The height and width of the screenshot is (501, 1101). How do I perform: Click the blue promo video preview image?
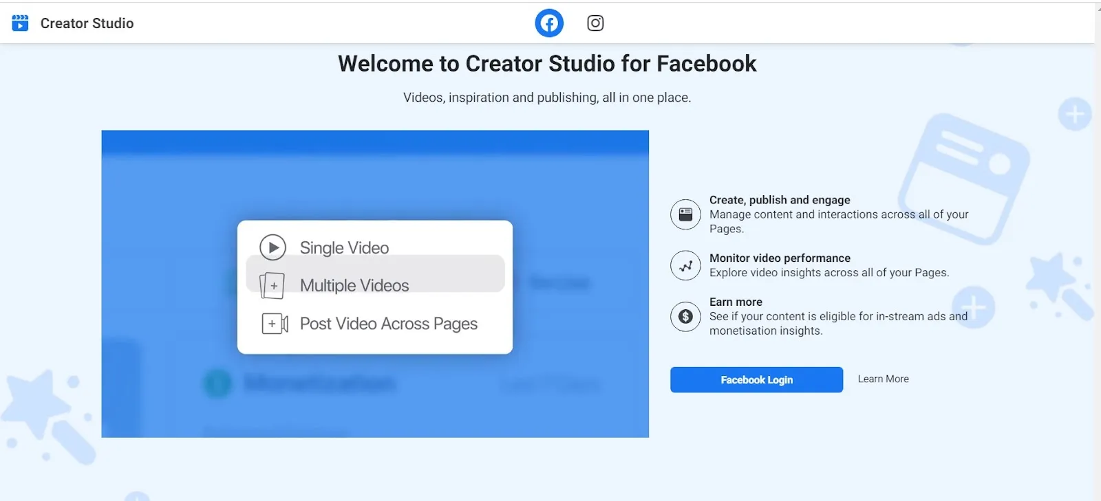tap(375, 284)
